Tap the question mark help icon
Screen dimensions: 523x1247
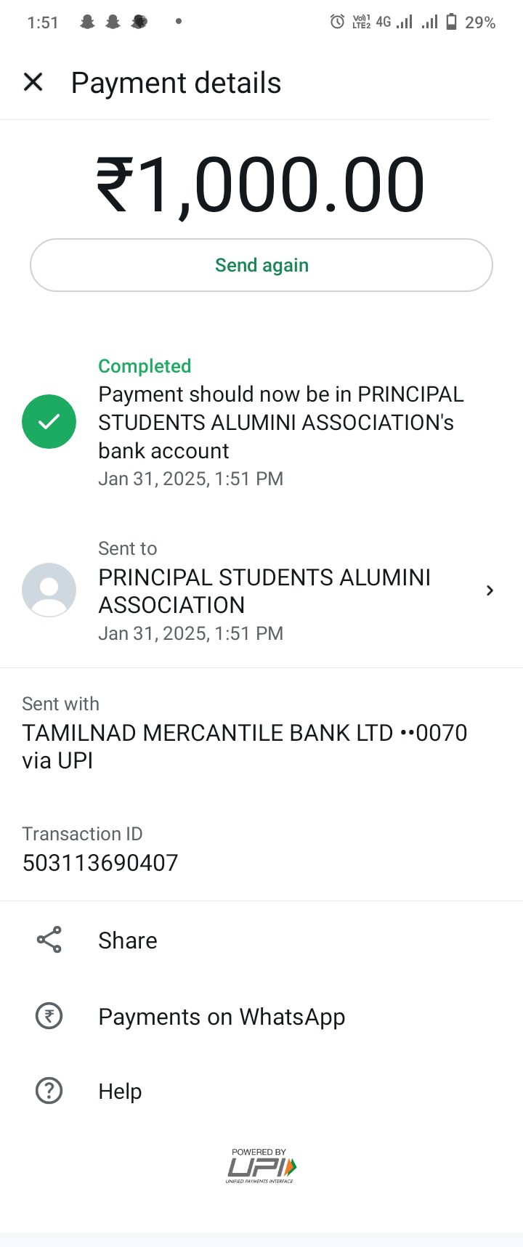click(x=49, y=1090)
